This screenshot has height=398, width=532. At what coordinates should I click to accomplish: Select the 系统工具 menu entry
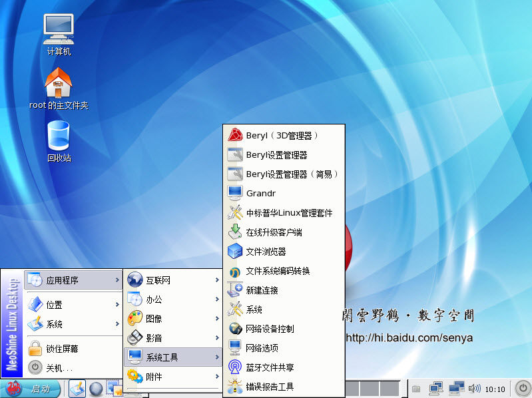tap(173, 357)
